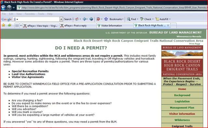Image resolution: width=208 pixels, height=128 pixels.
Task: Click Internet Explorer icon in title bar
Action: tap(2, 2)
